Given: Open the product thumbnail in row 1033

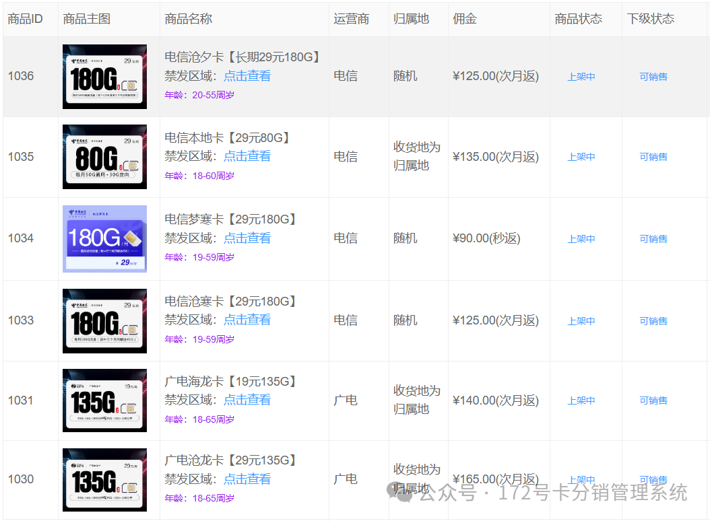Looking at the screenshot, I should [x=104, y=321].
